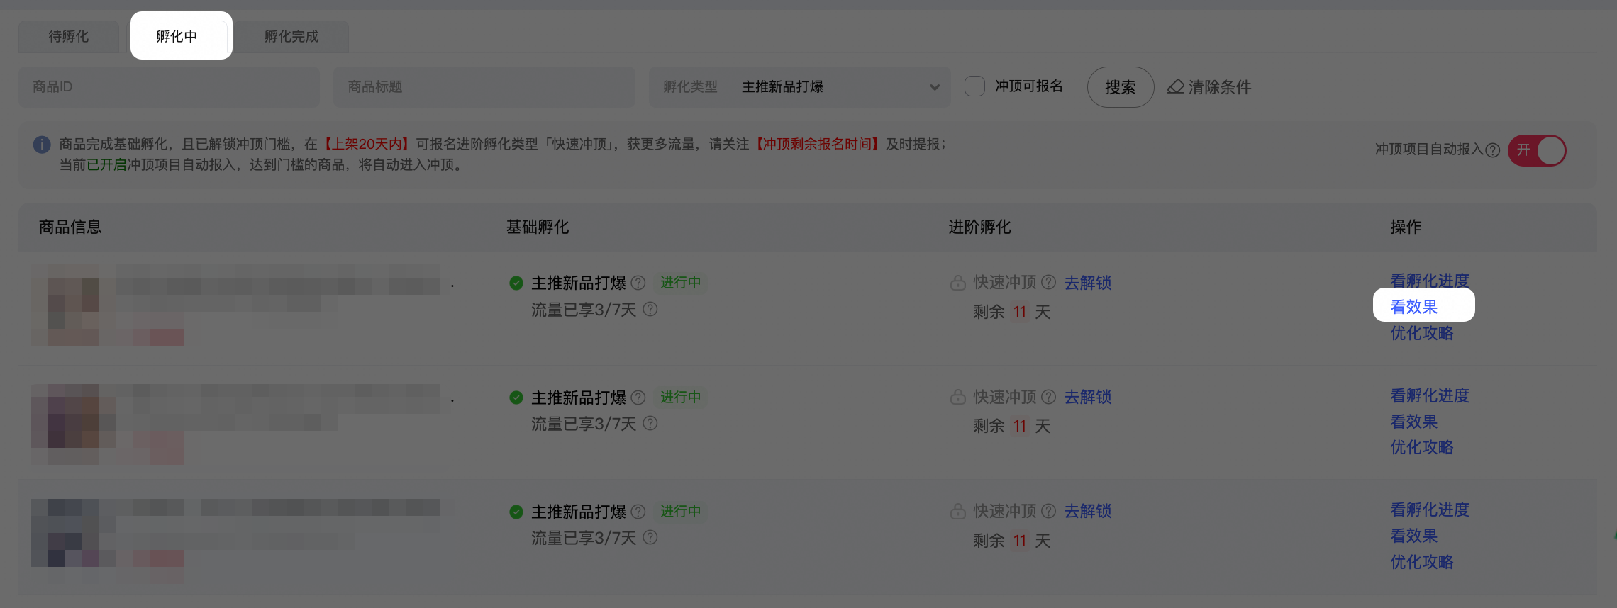
Task: Open first row 看效果 link
Action: pos(1414,307)
